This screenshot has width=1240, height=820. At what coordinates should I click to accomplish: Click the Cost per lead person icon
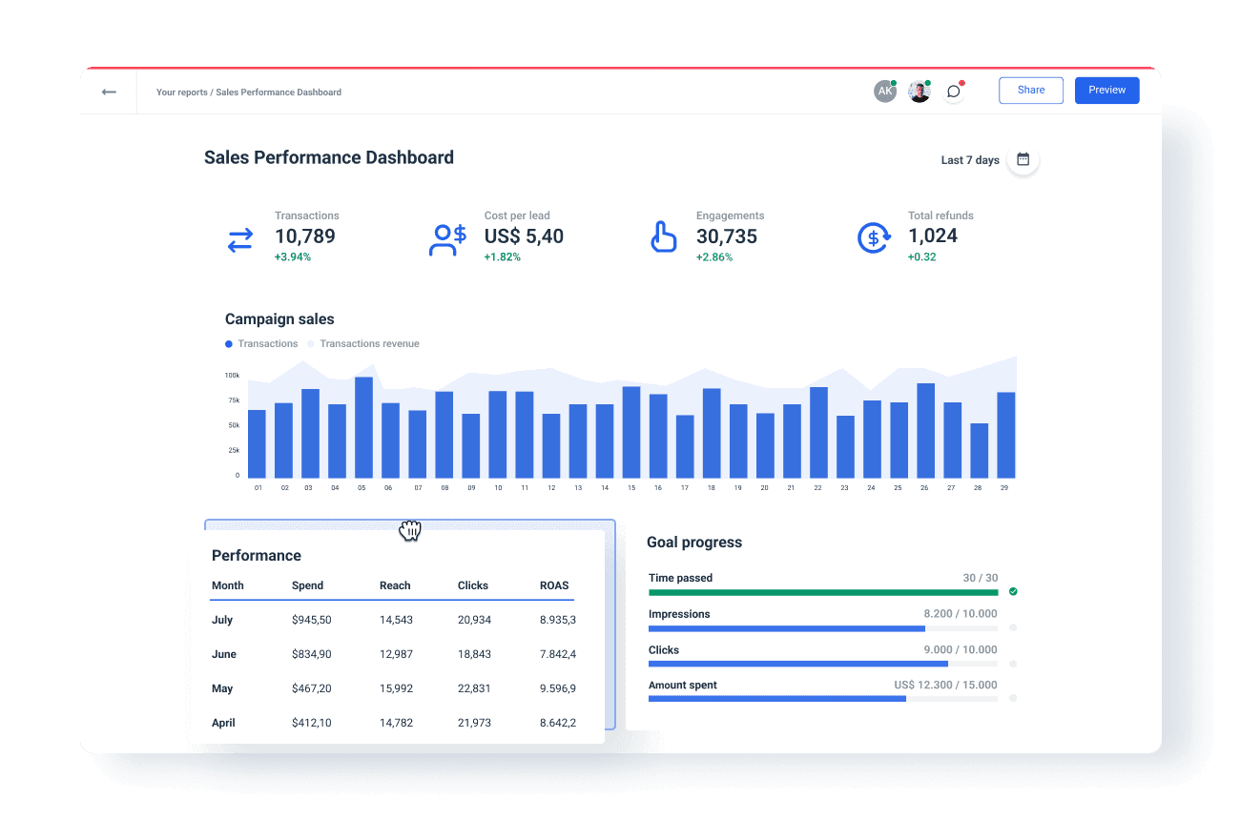coord(447,239)
